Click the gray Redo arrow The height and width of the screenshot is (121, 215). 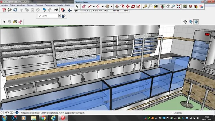pos(50,10)
